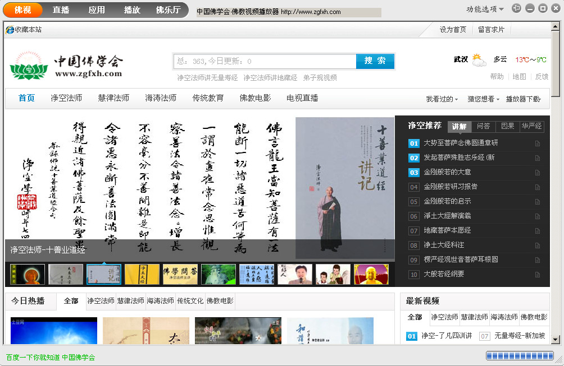This screenshot has width=564, height=366.
Task: Select 因果 tab in 净空推荐
Action: click(507, 126)
